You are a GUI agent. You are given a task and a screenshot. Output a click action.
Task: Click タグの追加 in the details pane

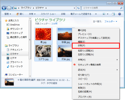click(52, 83)
